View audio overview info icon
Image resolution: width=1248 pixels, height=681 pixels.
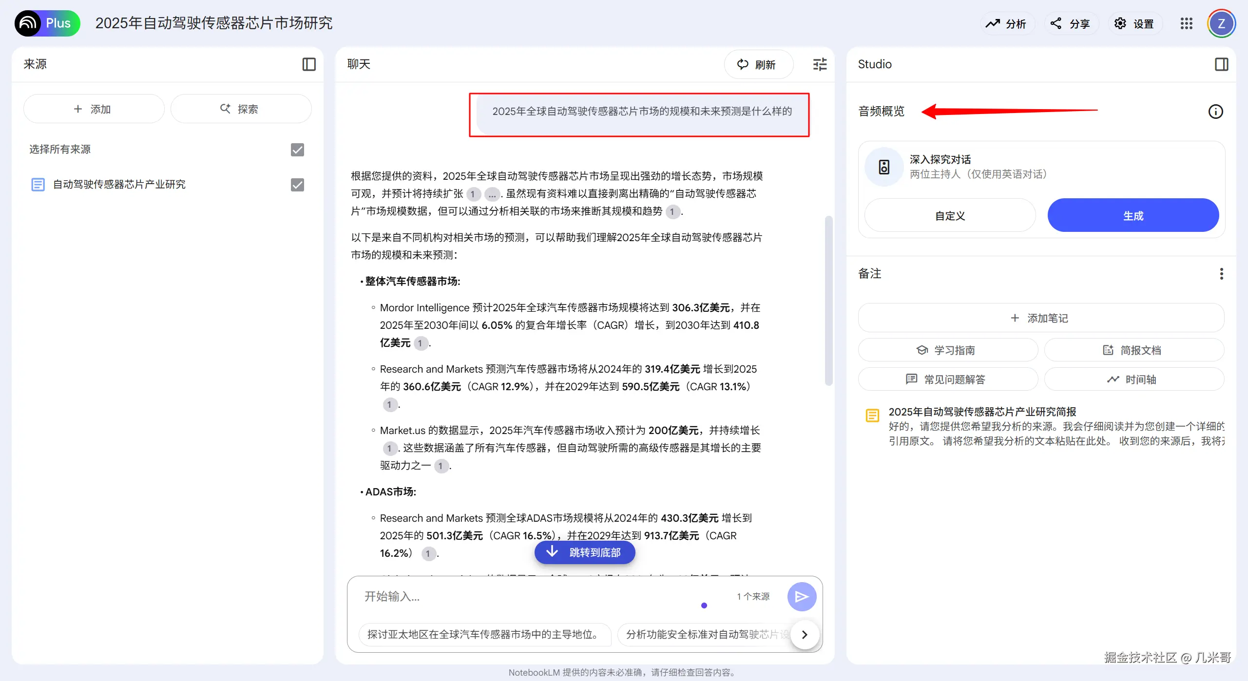click(1215, 111)
